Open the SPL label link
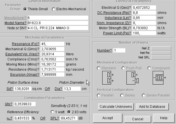 [x=55, y=118]
